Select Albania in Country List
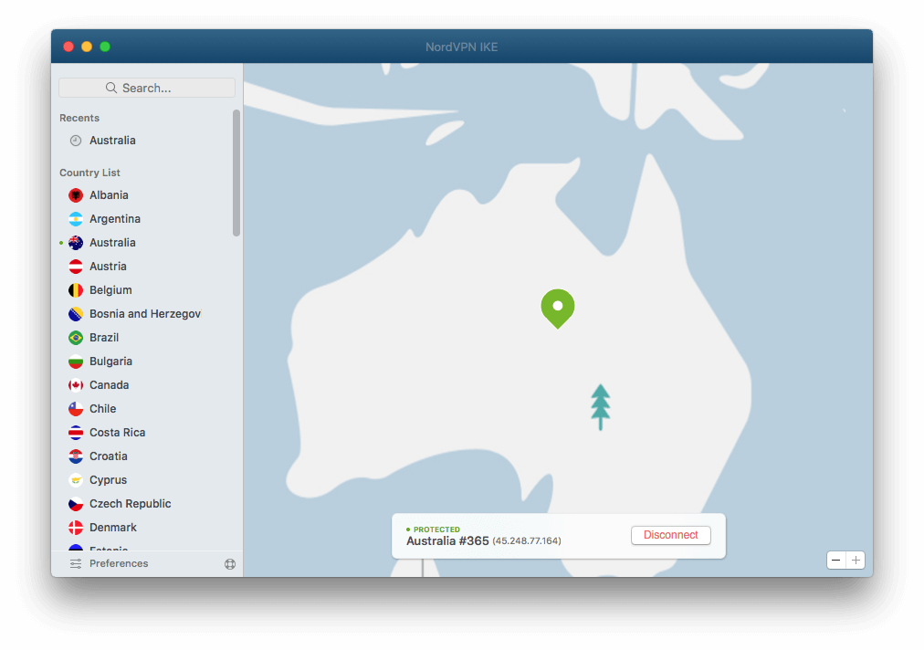The image size is (924, 650). pyautogui.click(x=109, y=195)
